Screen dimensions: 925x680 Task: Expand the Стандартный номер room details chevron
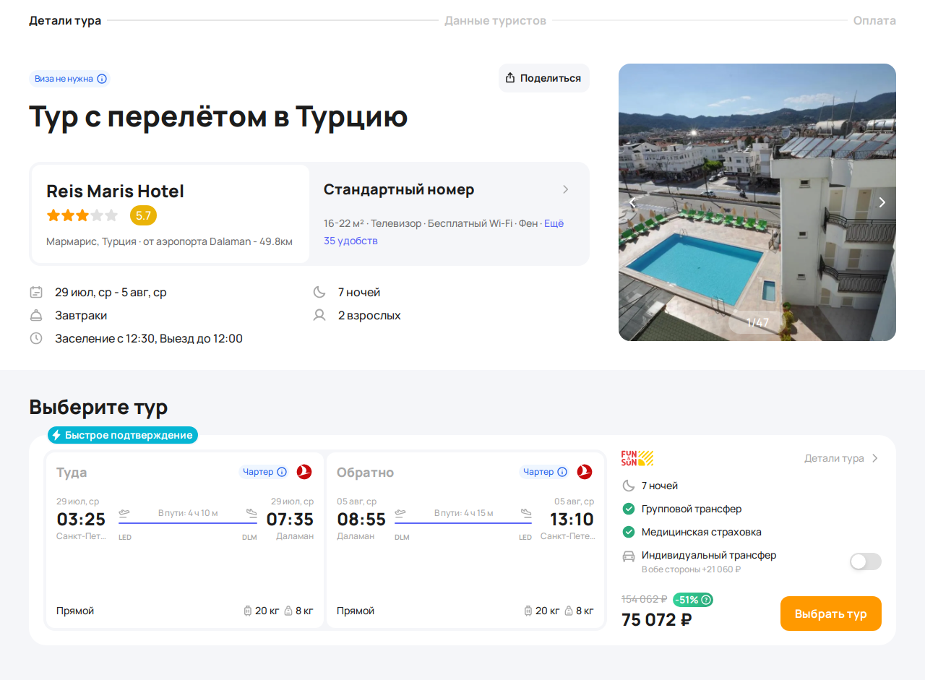[566, 189]
